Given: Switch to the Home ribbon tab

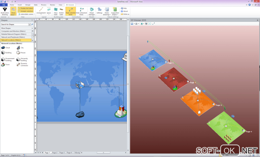Looking at the screenshot, I should click(12, 5).
